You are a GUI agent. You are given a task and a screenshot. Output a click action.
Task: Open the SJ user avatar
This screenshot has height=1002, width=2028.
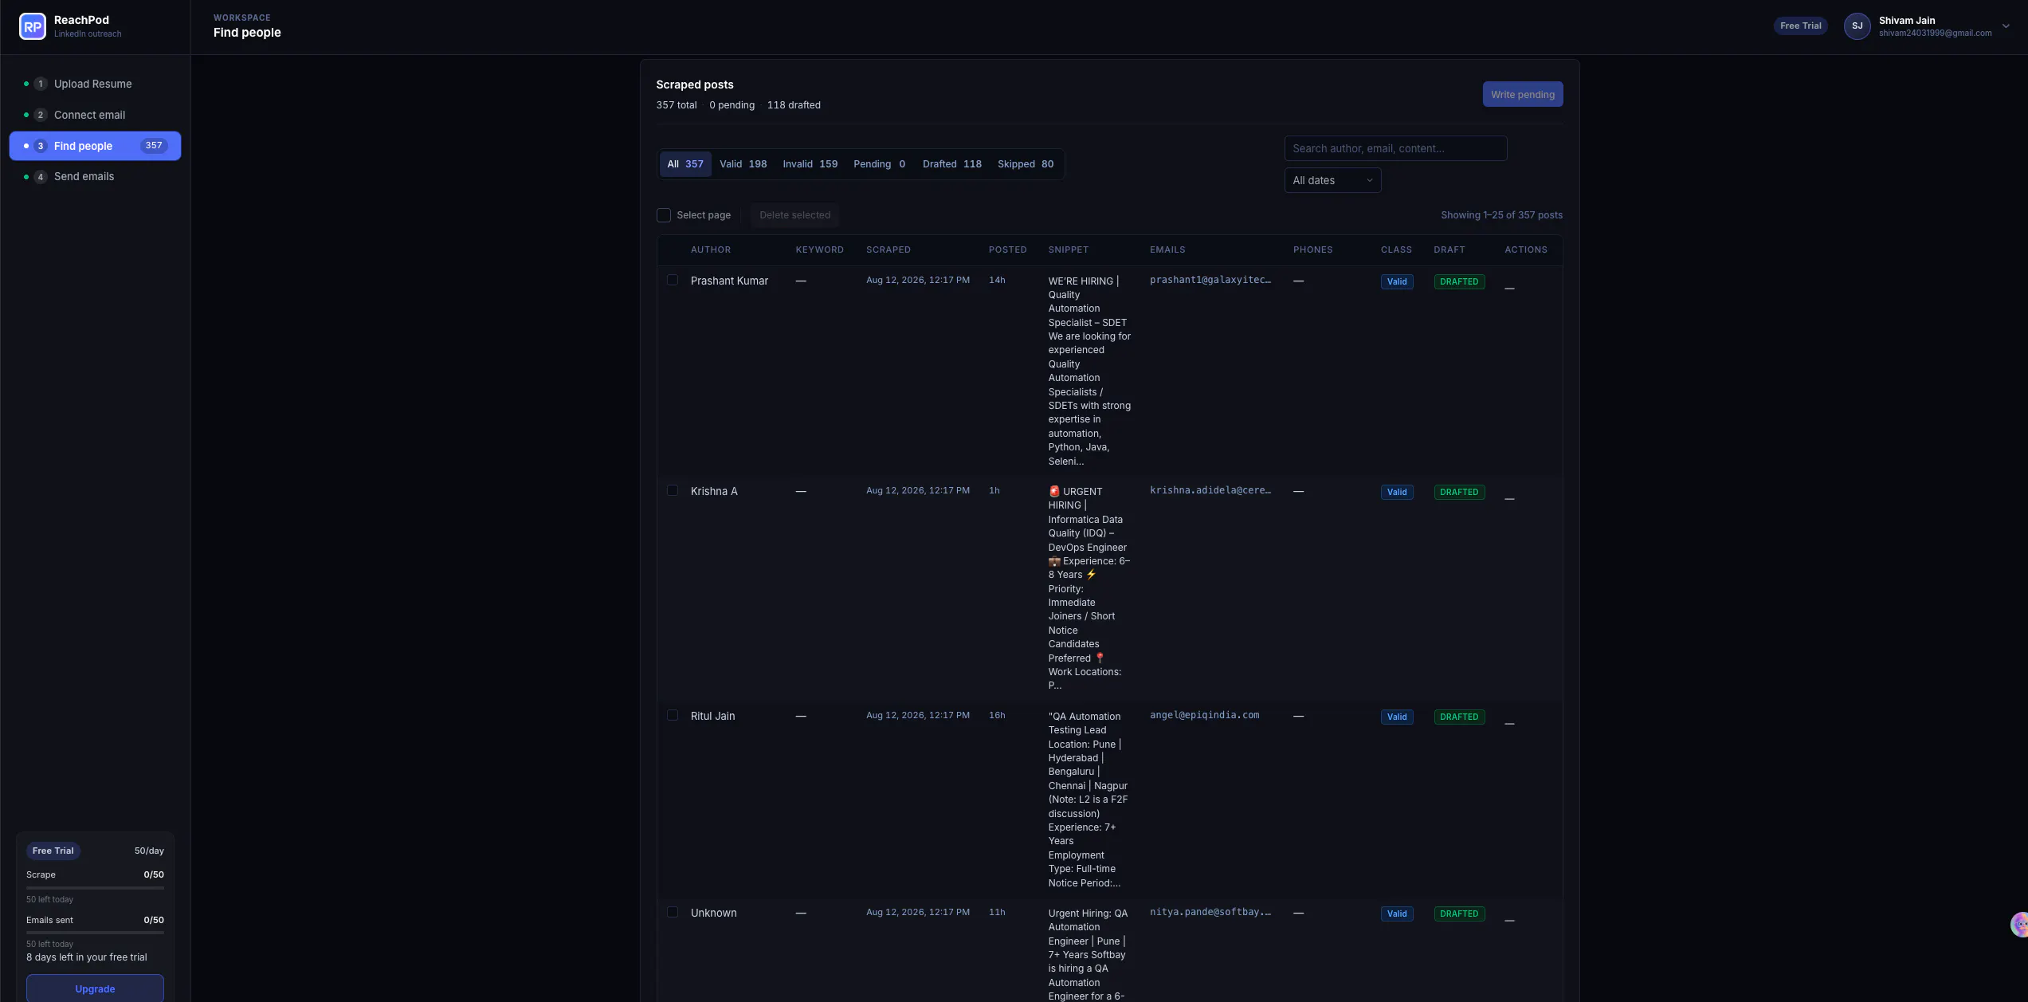click(1857, 26)
